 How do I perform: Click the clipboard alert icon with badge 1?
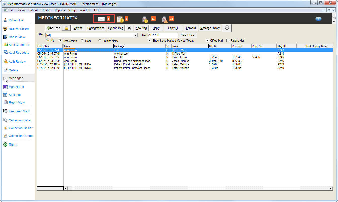(x=120, y=19)
